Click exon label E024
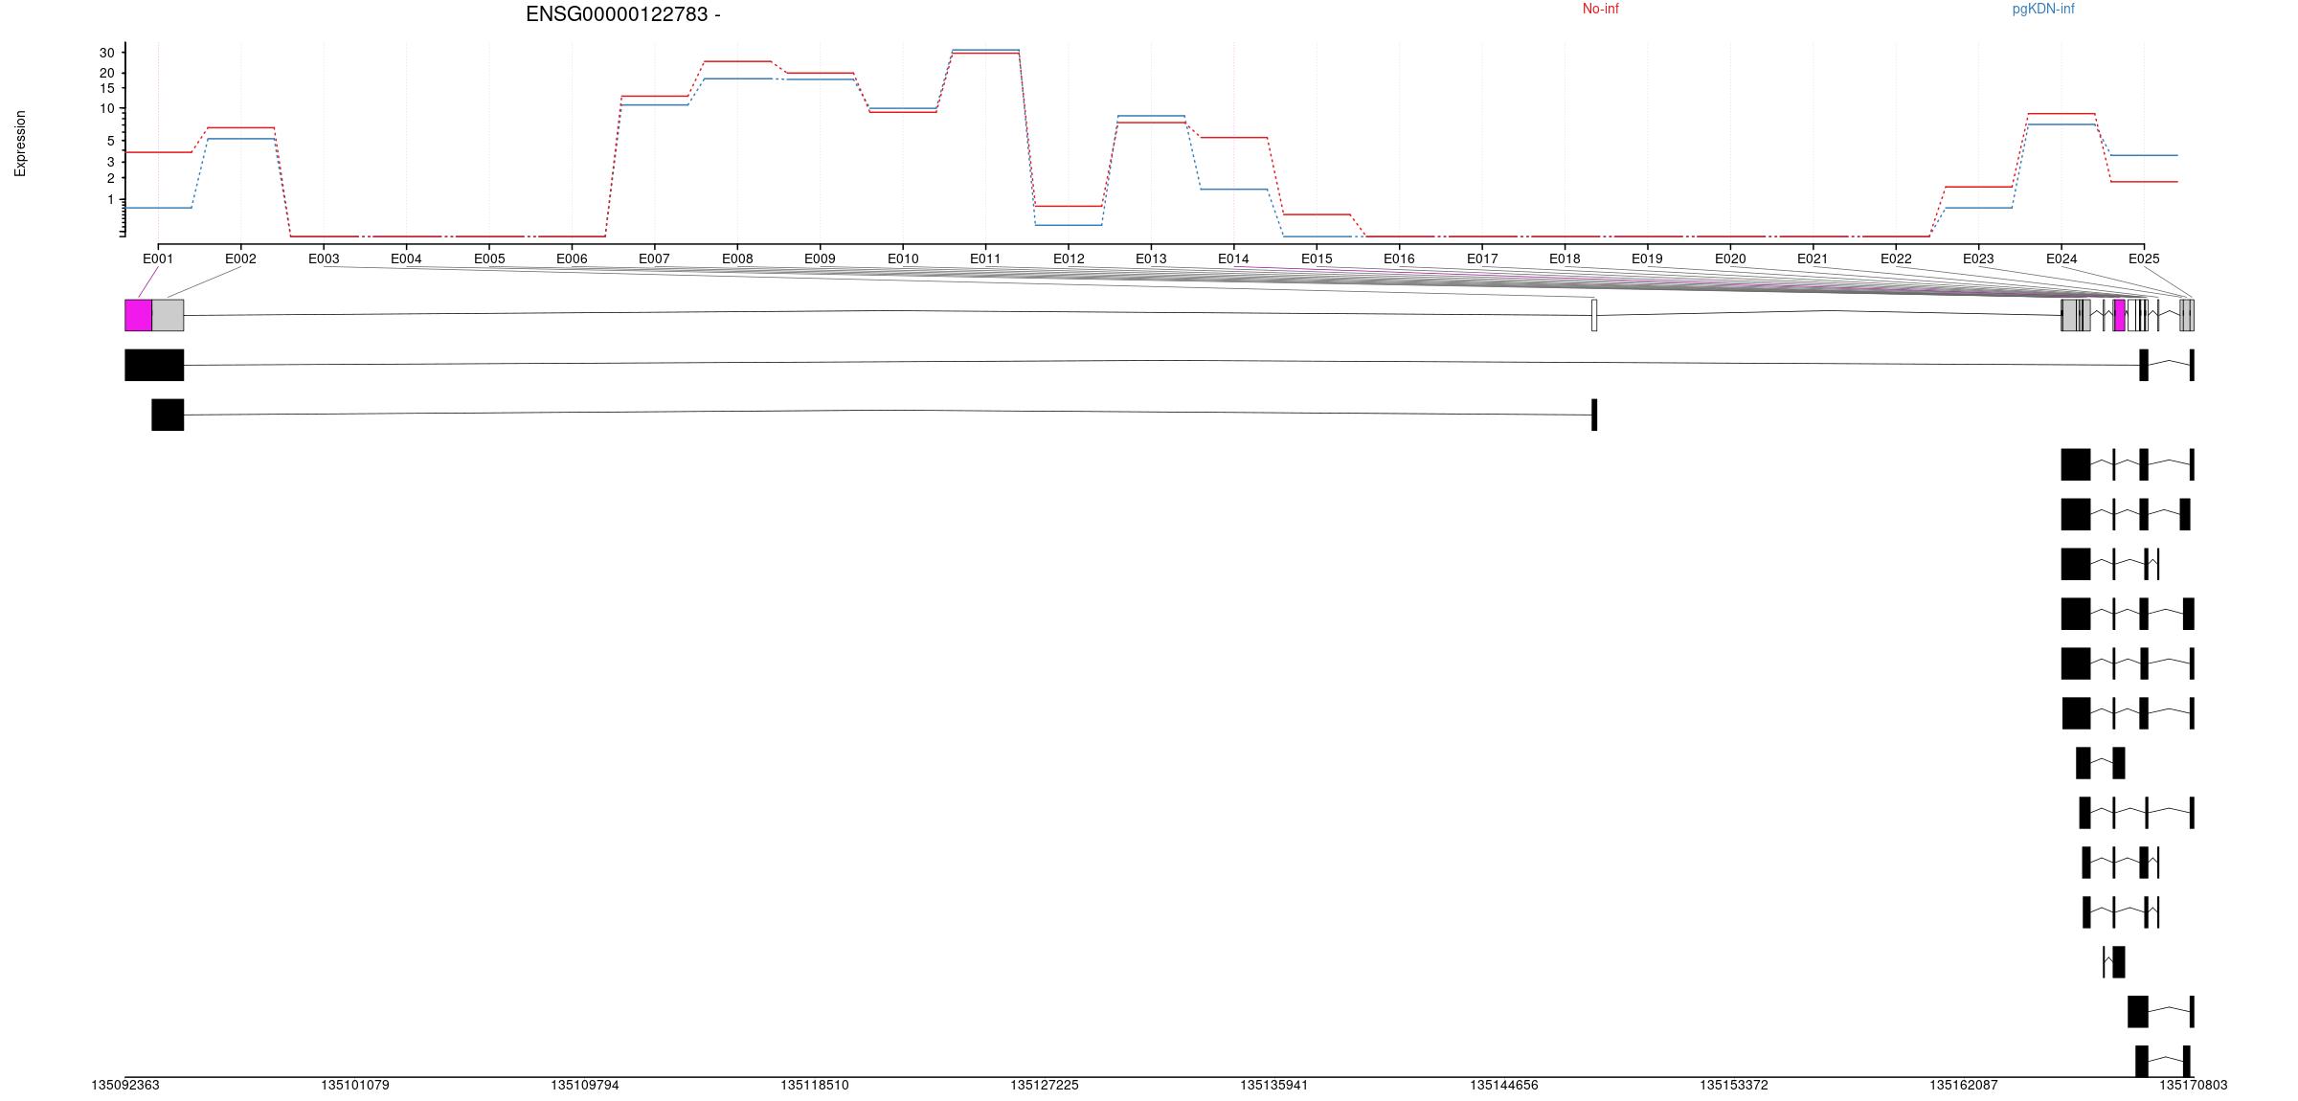 2061,258
